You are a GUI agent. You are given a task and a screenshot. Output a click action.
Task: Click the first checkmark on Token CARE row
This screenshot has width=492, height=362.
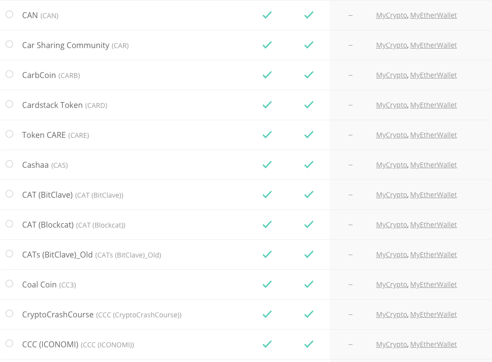267,134
